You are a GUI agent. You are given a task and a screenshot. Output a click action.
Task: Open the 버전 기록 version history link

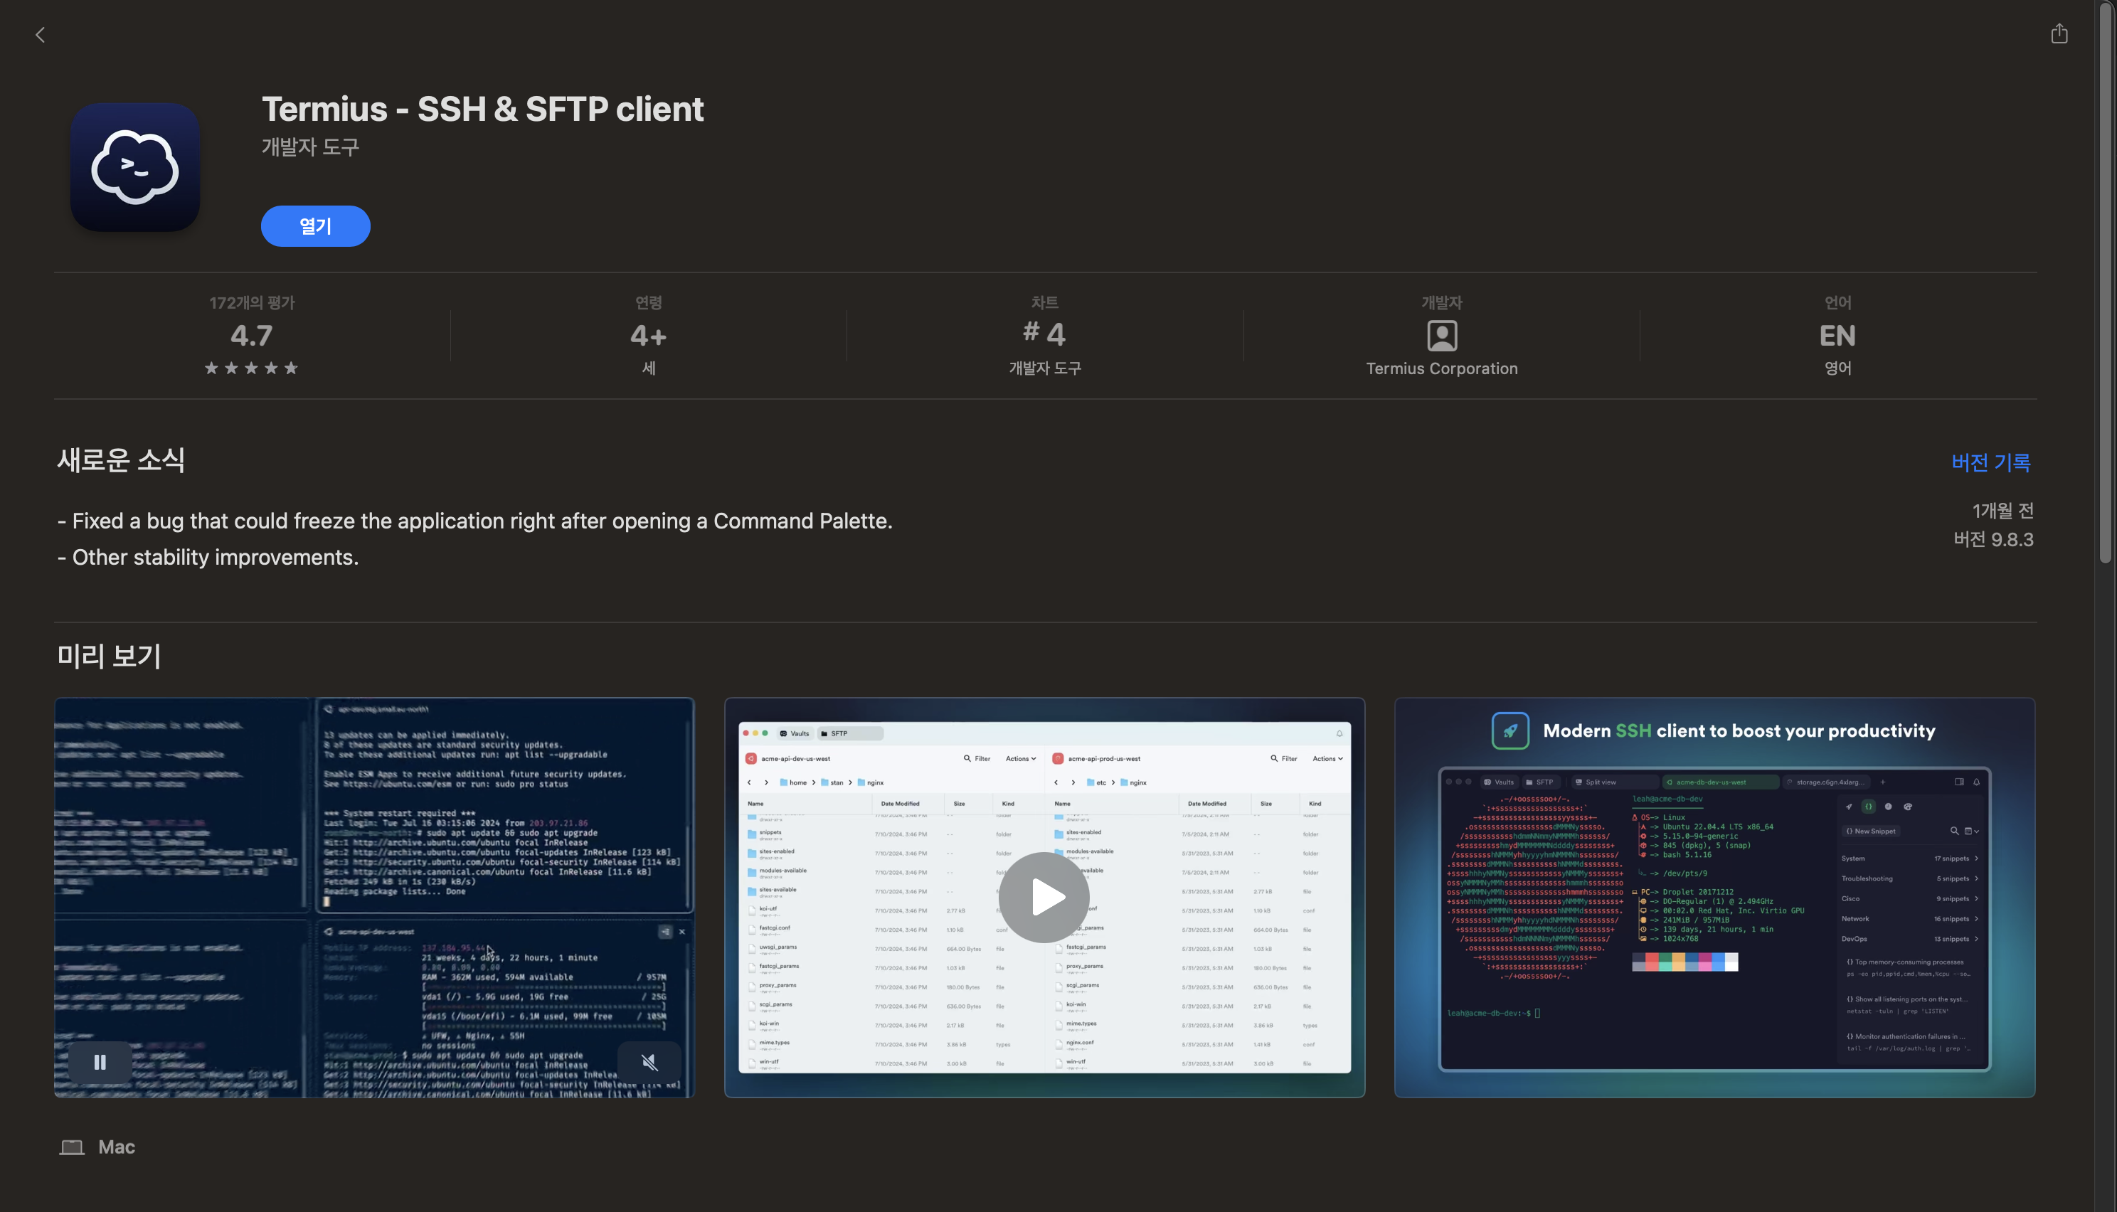(x=1990, y=462)
